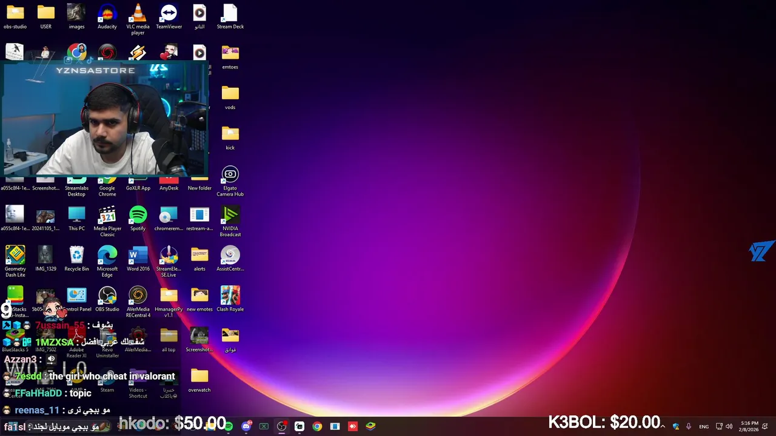Image resolution: width=776 pixels, height=436 pixels.
Task: Open the notification center bell
Action: coord(765,426)
